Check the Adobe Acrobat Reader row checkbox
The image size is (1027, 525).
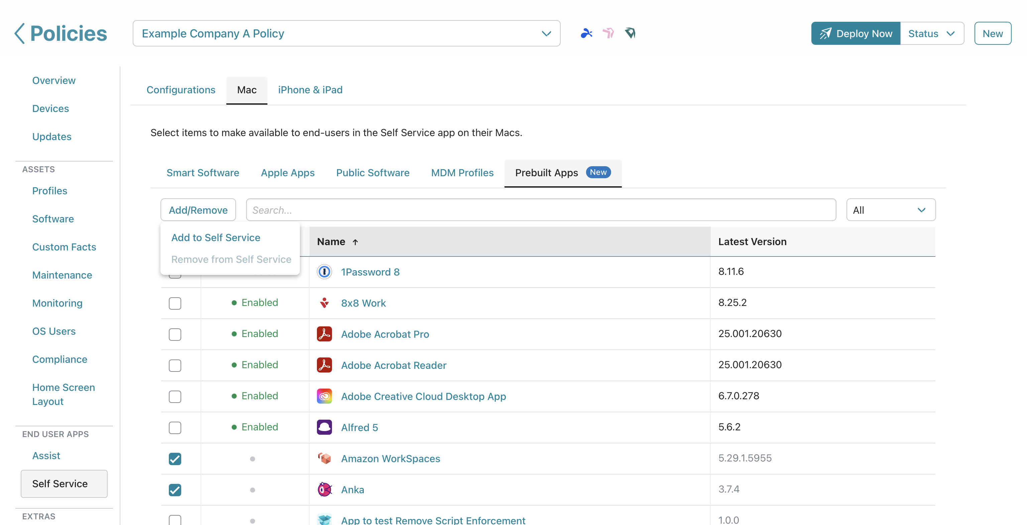[x=175, y=365]
